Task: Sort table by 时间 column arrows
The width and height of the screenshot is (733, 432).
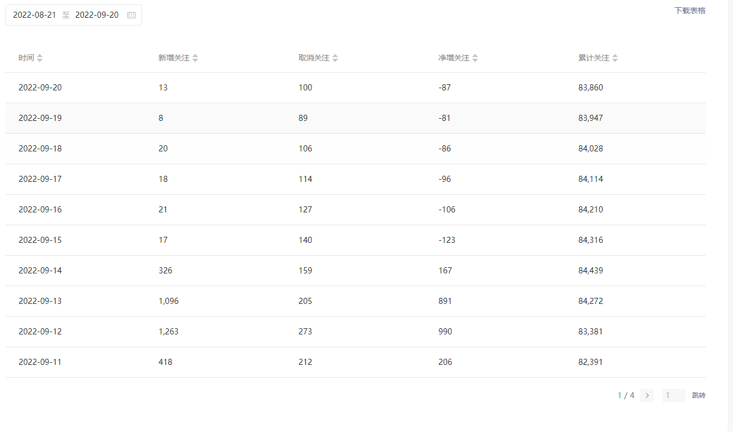Action: (40, 58)
